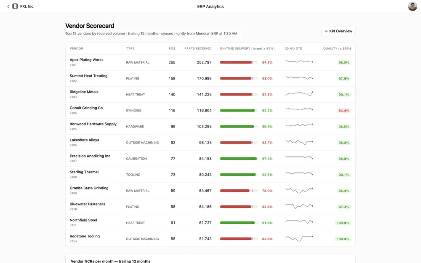This screenshot has width=421, height=263.
Task: Click the 252,797 parts received value
Action: click(204, 63)
